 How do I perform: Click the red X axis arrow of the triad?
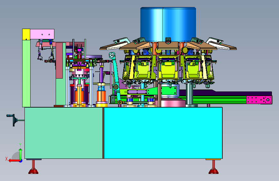point(14,161)
